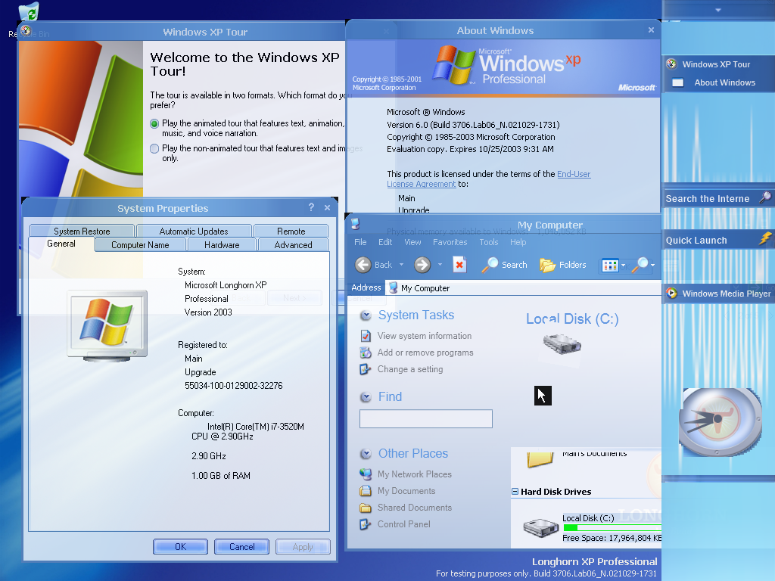Switch to the Hardware tab

222,245
